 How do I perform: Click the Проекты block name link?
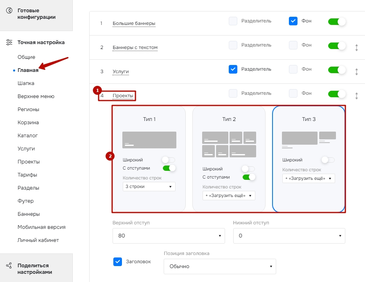(123, 96)
